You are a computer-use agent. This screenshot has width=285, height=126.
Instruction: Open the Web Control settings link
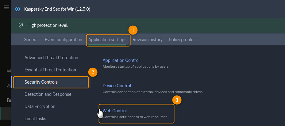(115, 111)
